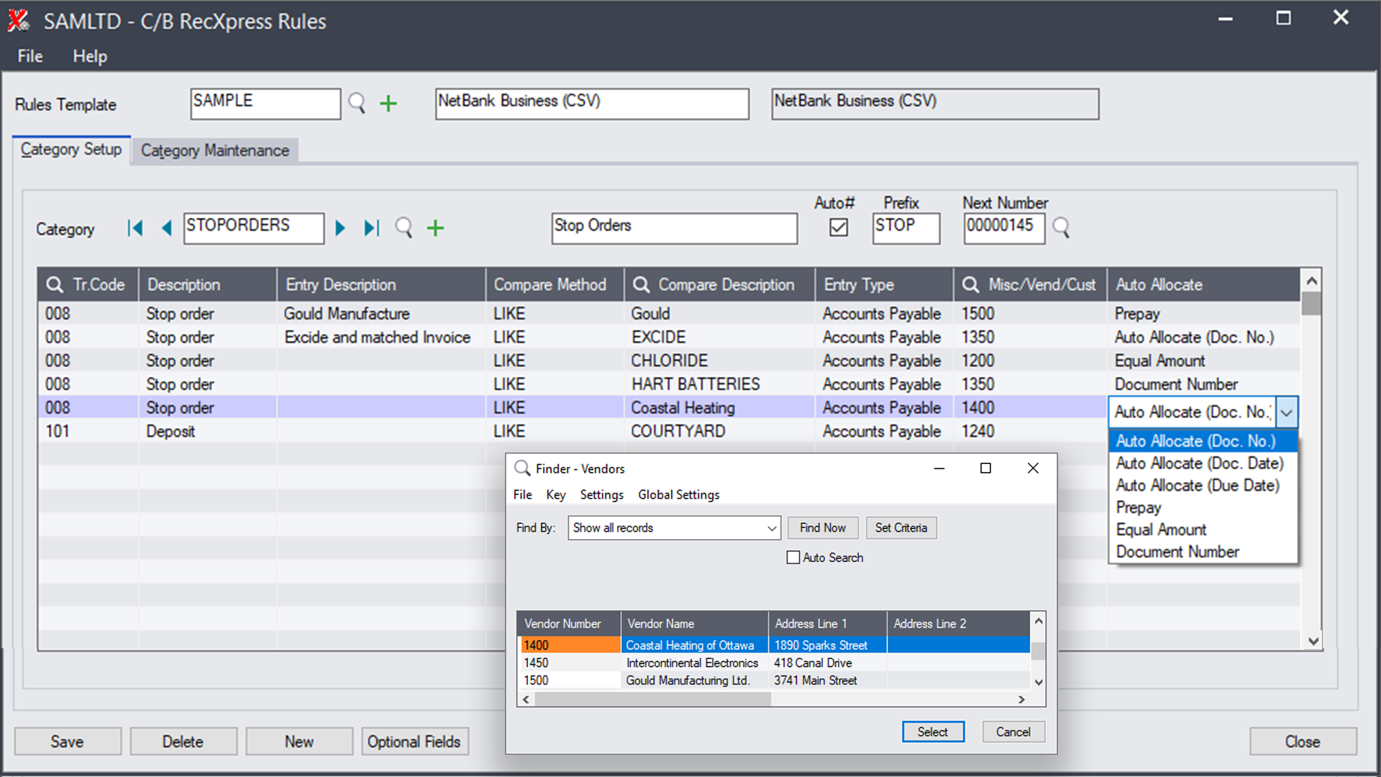Click the Category STOPORDERS field
Viewport: 1381px width, 777px height.
(254, 228)
